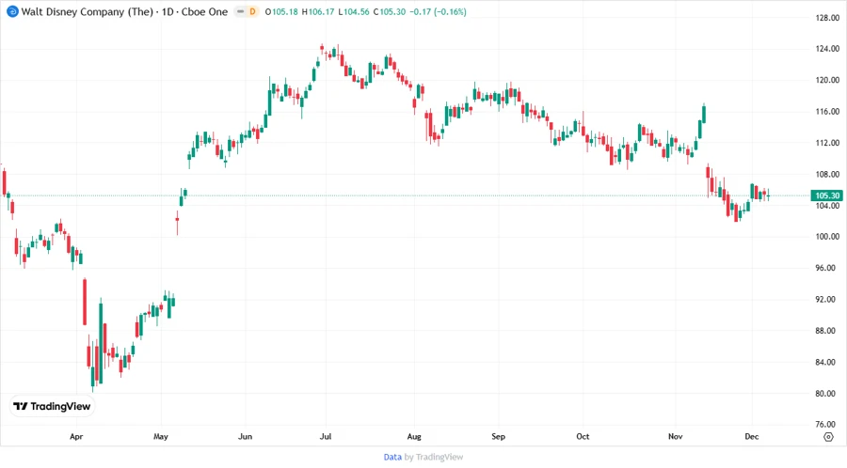This screenshot has height=468, width=847.
Task: Click the 80.00 price axis label
Action: coord(827,393)
